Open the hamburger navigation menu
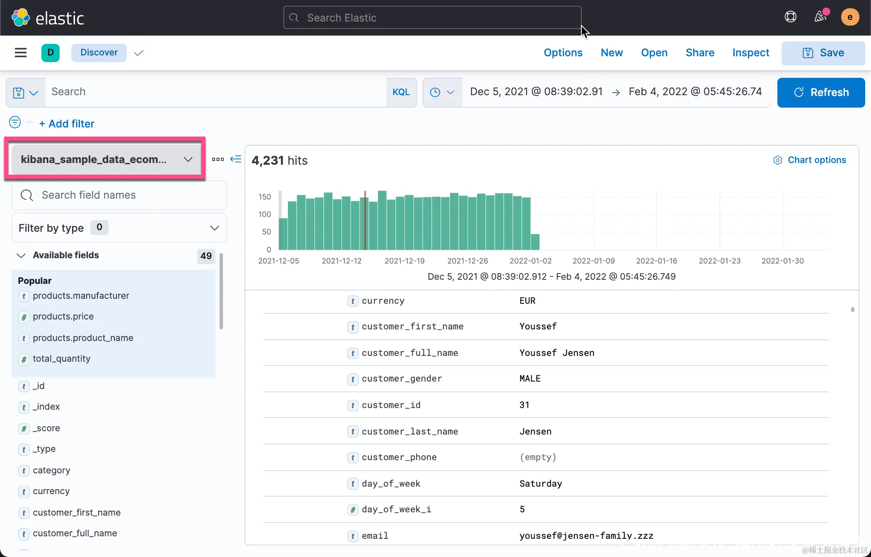Viewport: 871px width, 557px height. pos(20,53)
